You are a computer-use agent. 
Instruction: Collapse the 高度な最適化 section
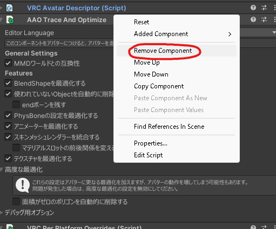tap(2, 169)
